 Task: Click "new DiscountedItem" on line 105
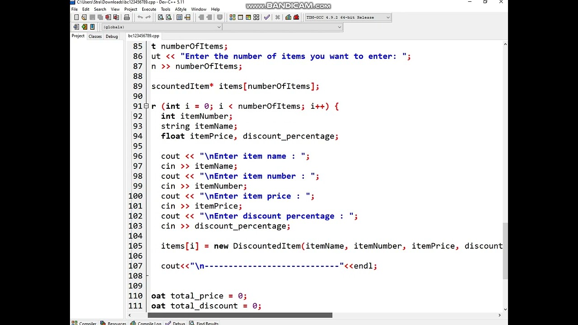pyautogui.click(x=257, y=246)
